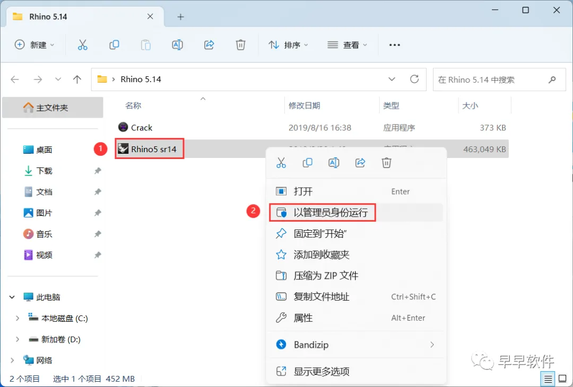This screenshot has width=573, height=387.
Task: Choose 以管理员身份运行 from context menu
Action: tap(357, 213)
